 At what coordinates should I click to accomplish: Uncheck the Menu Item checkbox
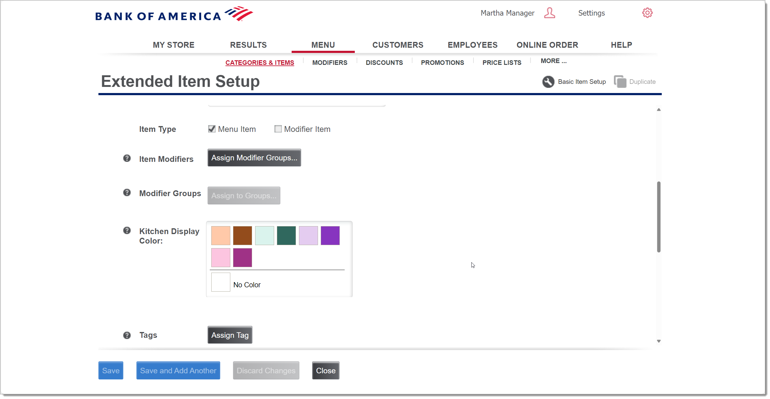click(212, 129)
